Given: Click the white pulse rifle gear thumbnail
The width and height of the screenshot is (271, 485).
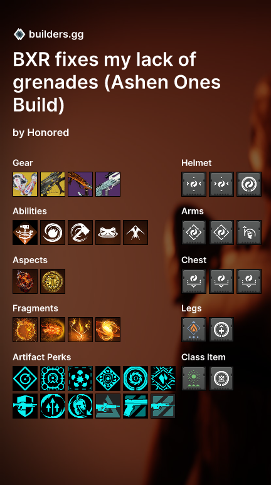Looking at the screenshot, I should coord(108,184).
